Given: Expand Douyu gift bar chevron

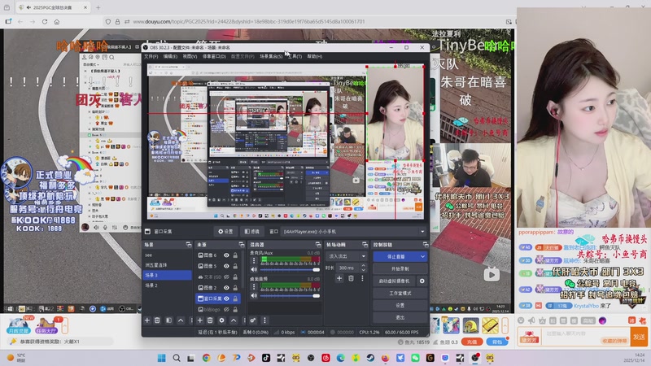Looking at the screenshot, I should click(x=505, y=326).
